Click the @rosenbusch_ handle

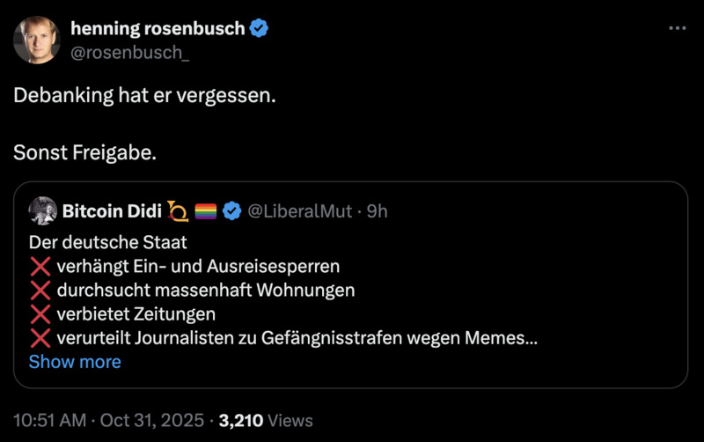point(129,54)
